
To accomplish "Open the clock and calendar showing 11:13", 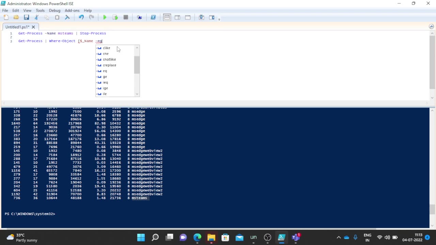I will click(412, 238).
